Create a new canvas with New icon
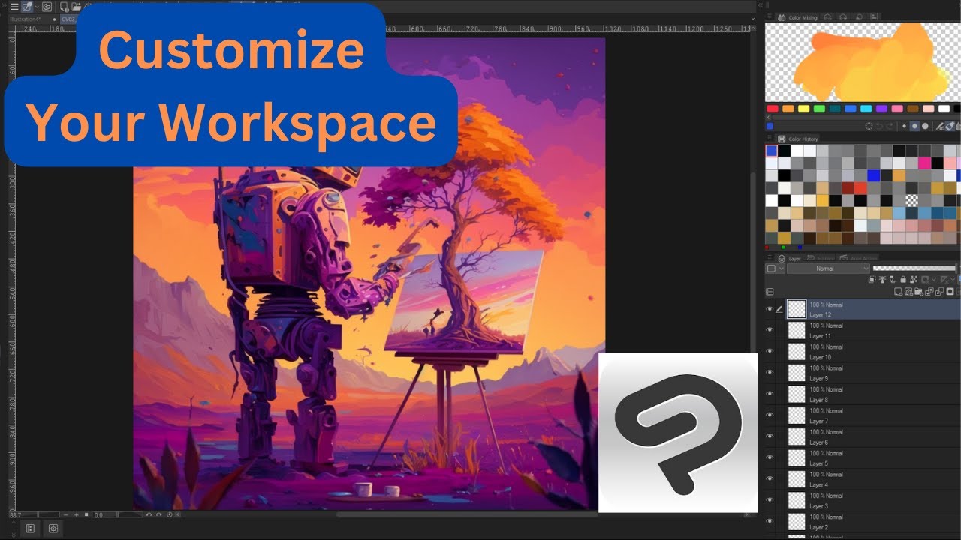The height and width of the screenshot is (540, 961). tap(64, 7)
